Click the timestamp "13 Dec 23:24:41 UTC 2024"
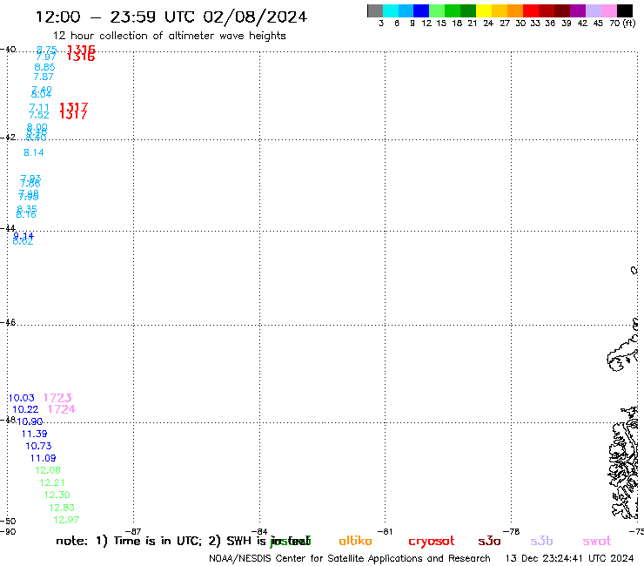The width and height of the screenshot is (644, 566). click(x=570, y=559)
